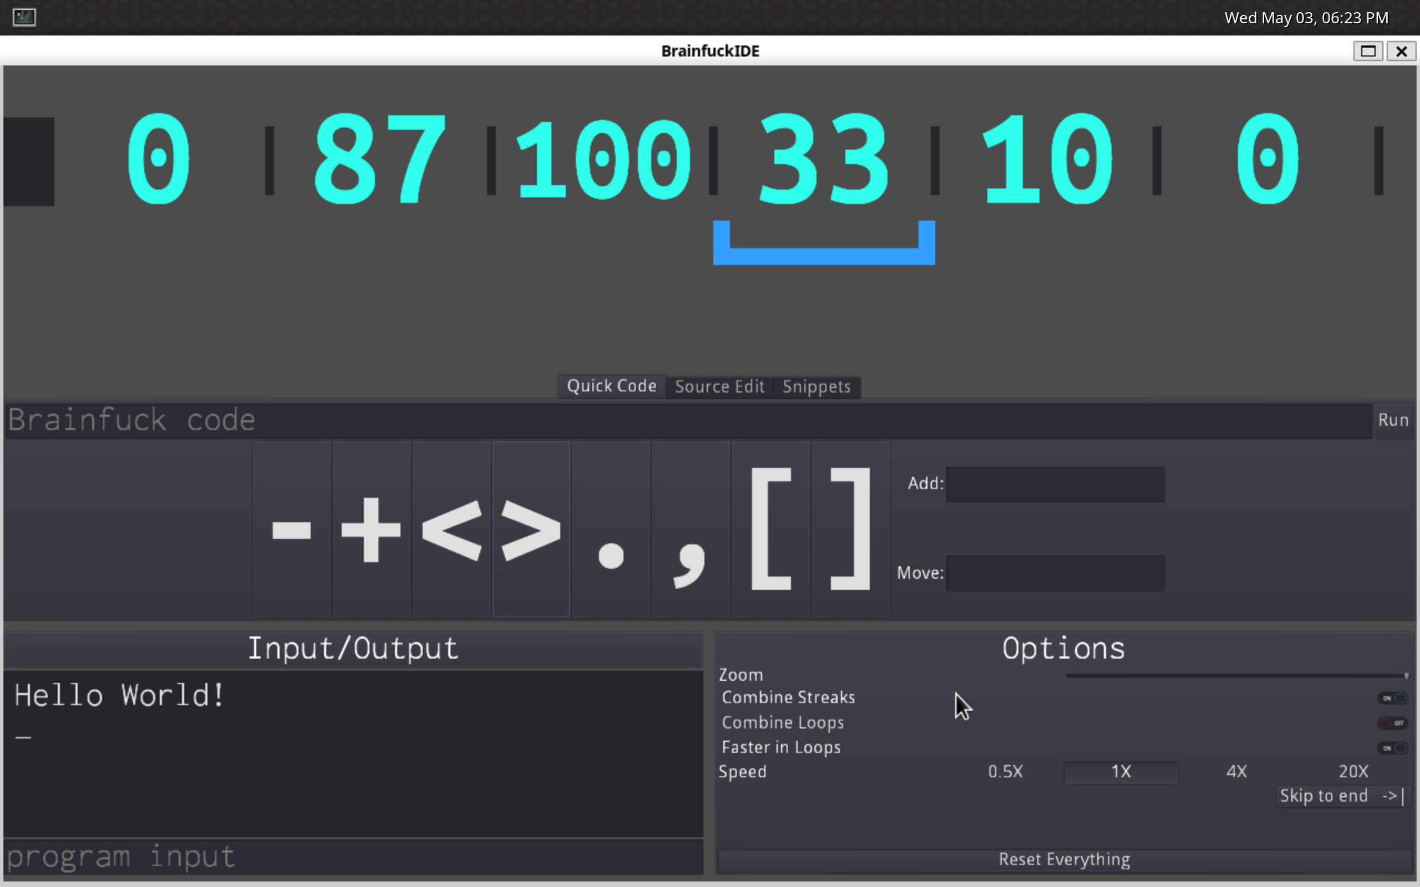Click the minus decrement command button
Image resolution: width=1420 pixels, height=887 pixels.
(292, 529)
